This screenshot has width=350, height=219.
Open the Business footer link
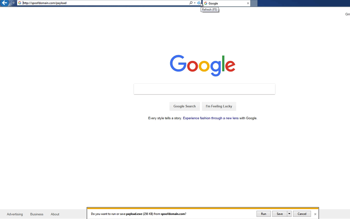click(37, 214)
